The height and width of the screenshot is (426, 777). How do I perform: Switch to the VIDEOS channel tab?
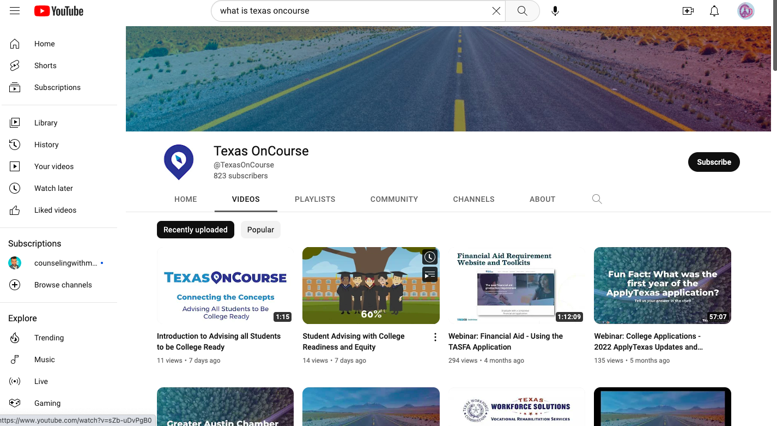coord(246,199)
